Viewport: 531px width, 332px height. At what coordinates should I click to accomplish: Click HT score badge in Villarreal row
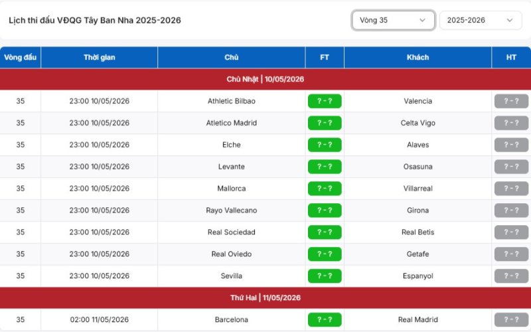(x=511, y=189)
